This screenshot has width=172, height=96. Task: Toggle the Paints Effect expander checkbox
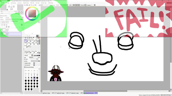(x=1, y=16)
